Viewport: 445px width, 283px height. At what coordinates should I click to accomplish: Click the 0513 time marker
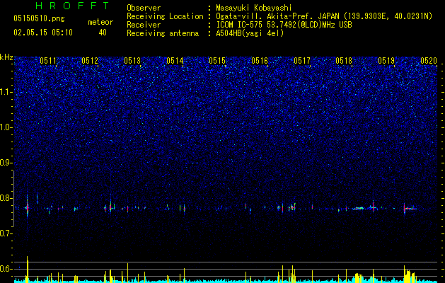[132, 60]
